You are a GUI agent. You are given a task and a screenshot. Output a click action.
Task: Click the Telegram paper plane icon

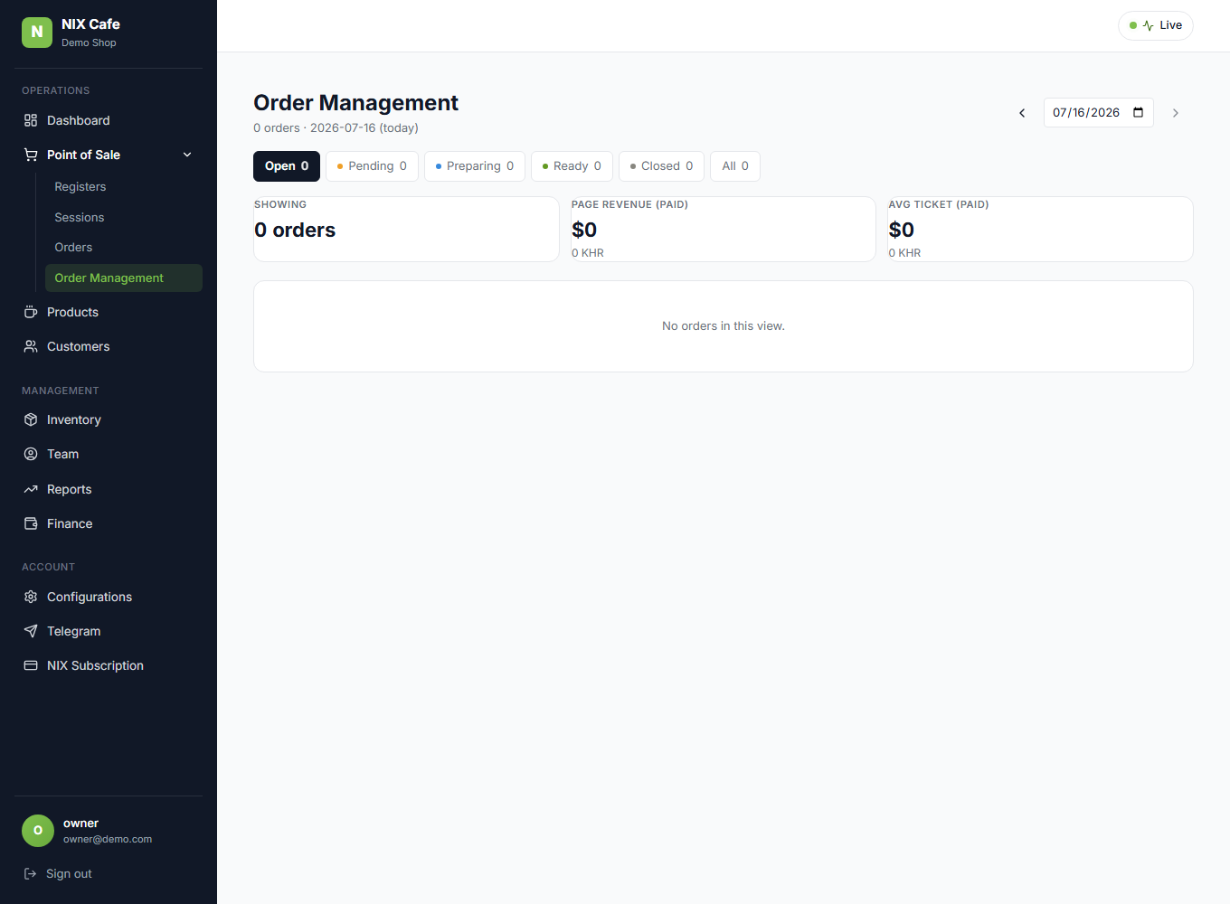coord(31,631)
